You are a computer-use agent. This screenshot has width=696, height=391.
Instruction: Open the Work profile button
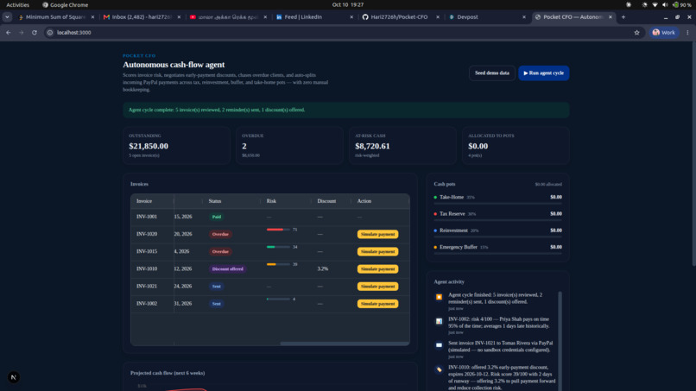[663, 33]
